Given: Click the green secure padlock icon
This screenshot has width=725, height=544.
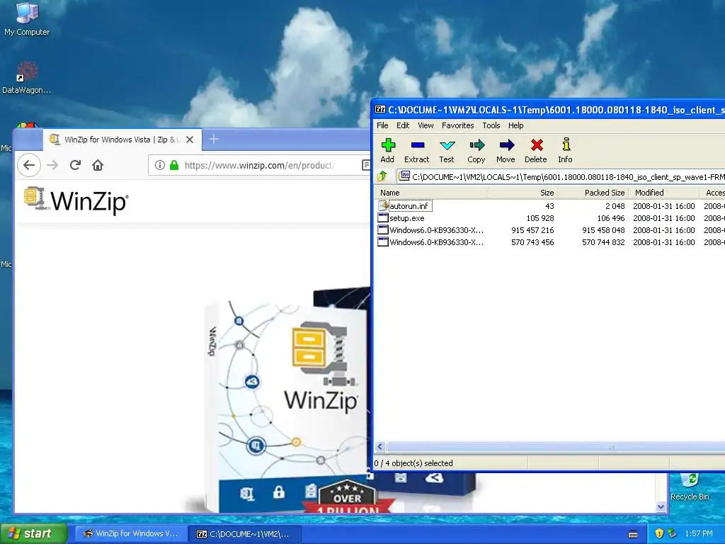Looking at the screenshot, I should (x=174, y=165).
